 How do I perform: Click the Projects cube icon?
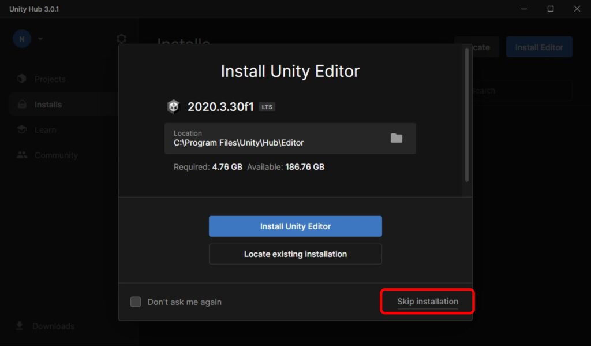[x=22, y=79]
